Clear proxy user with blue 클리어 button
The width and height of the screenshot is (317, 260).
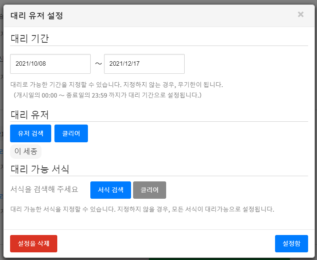pyautogui.click(x=71, y=133)
